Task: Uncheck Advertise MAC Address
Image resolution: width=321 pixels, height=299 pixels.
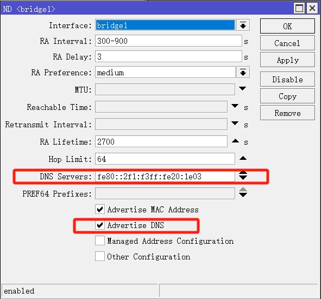Action: (100, 209)
